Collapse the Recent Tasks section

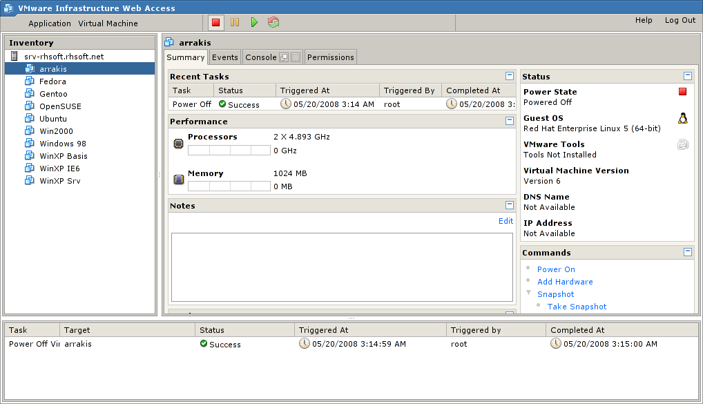pyautogui.click(x=510, y=76)
